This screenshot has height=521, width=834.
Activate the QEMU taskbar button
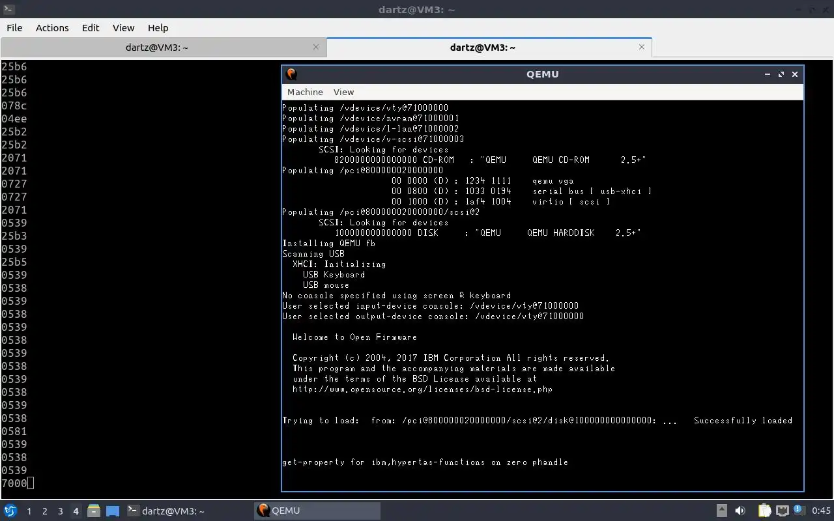tap(318, 511)
